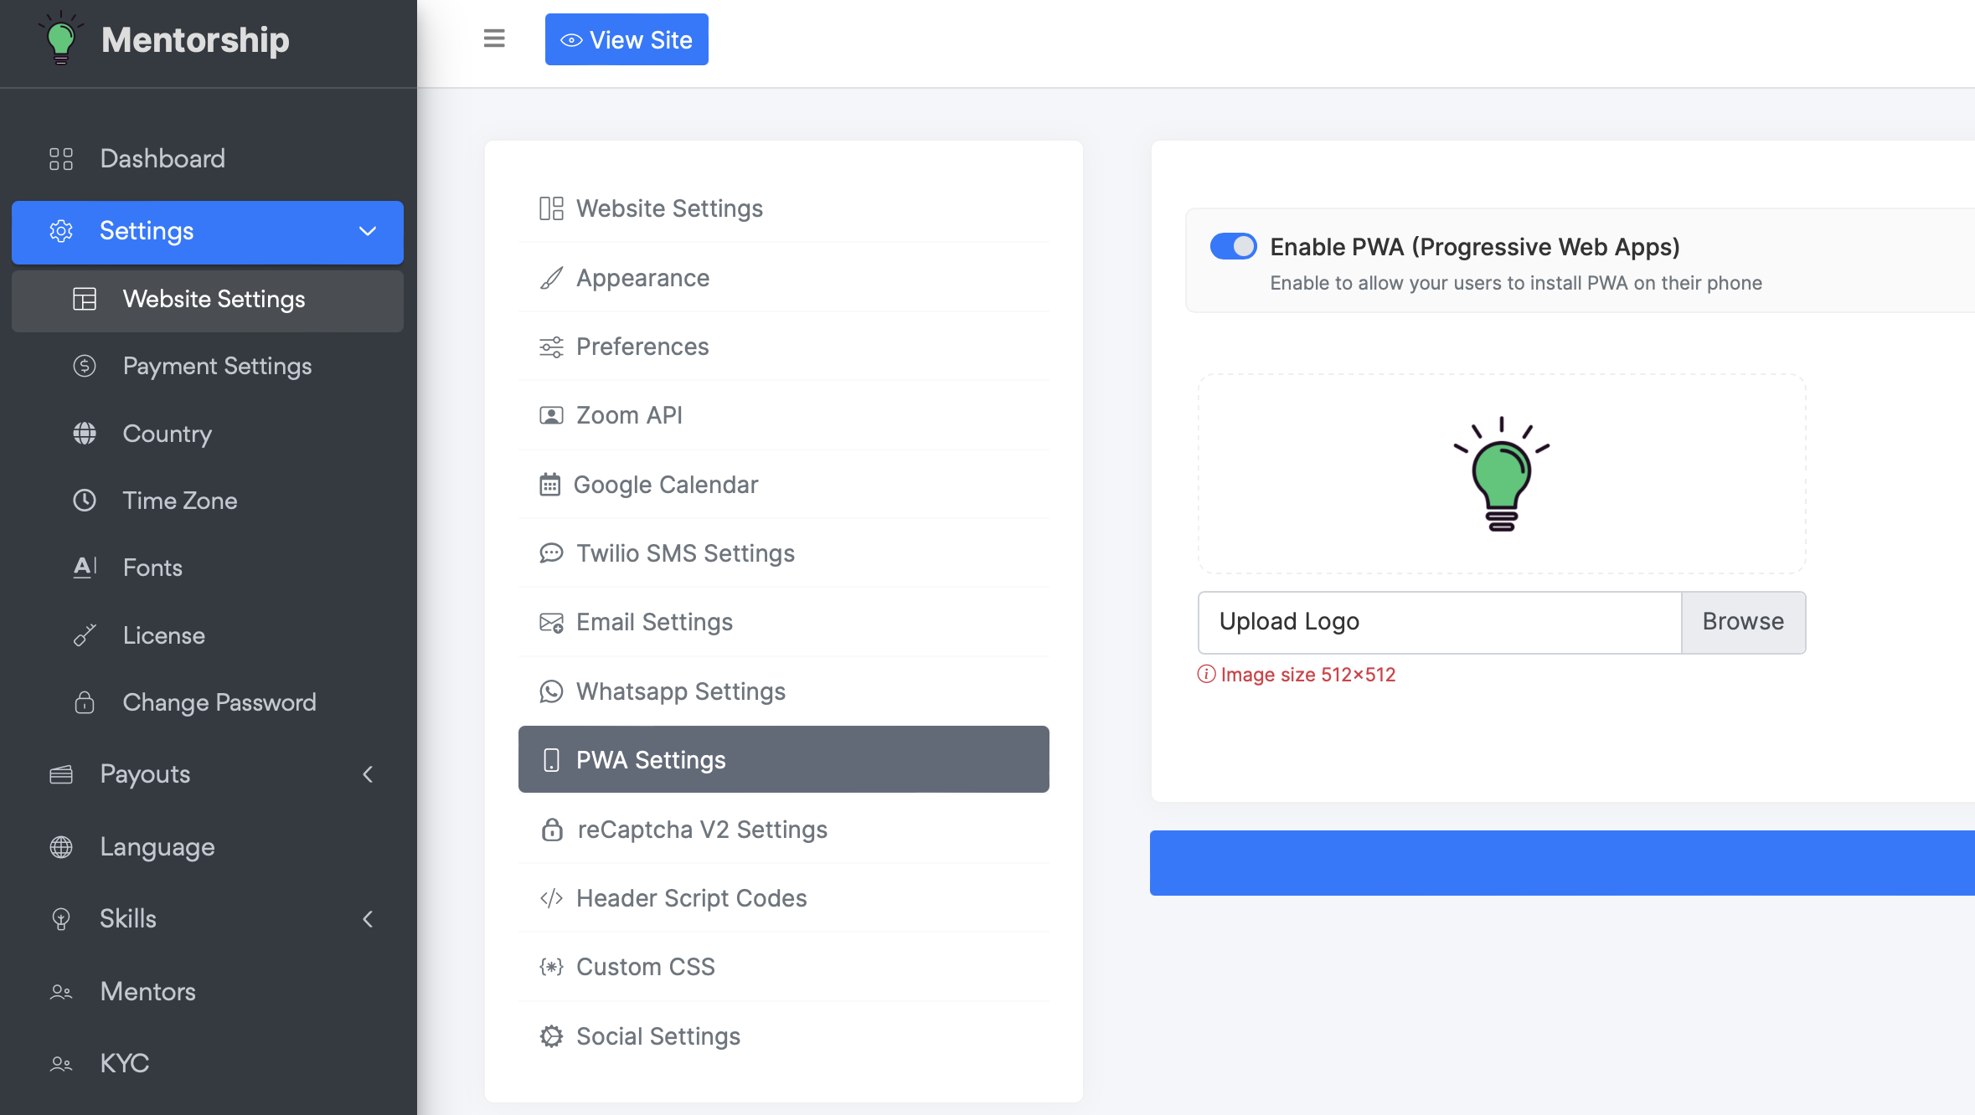
Task: Click the Upload Logo file field
Action: (1439, 622)
